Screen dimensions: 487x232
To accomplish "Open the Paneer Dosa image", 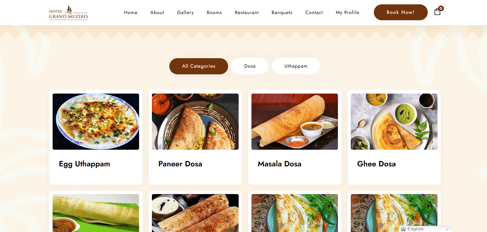I will (x=195, y=122).
